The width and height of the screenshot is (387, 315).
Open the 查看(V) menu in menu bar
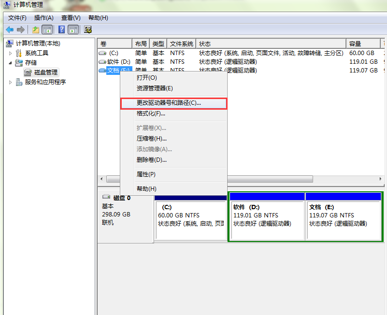(x=71, y=18)
